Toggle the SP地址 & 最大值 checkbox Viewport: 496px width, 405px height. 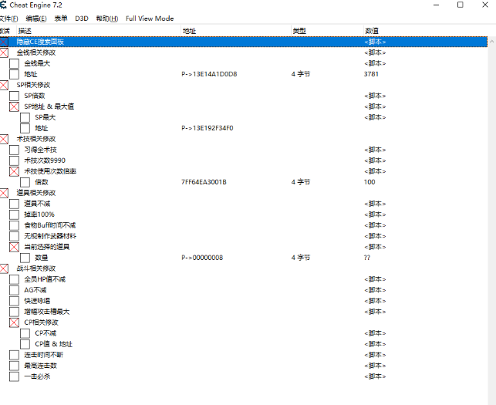[14, 106]
